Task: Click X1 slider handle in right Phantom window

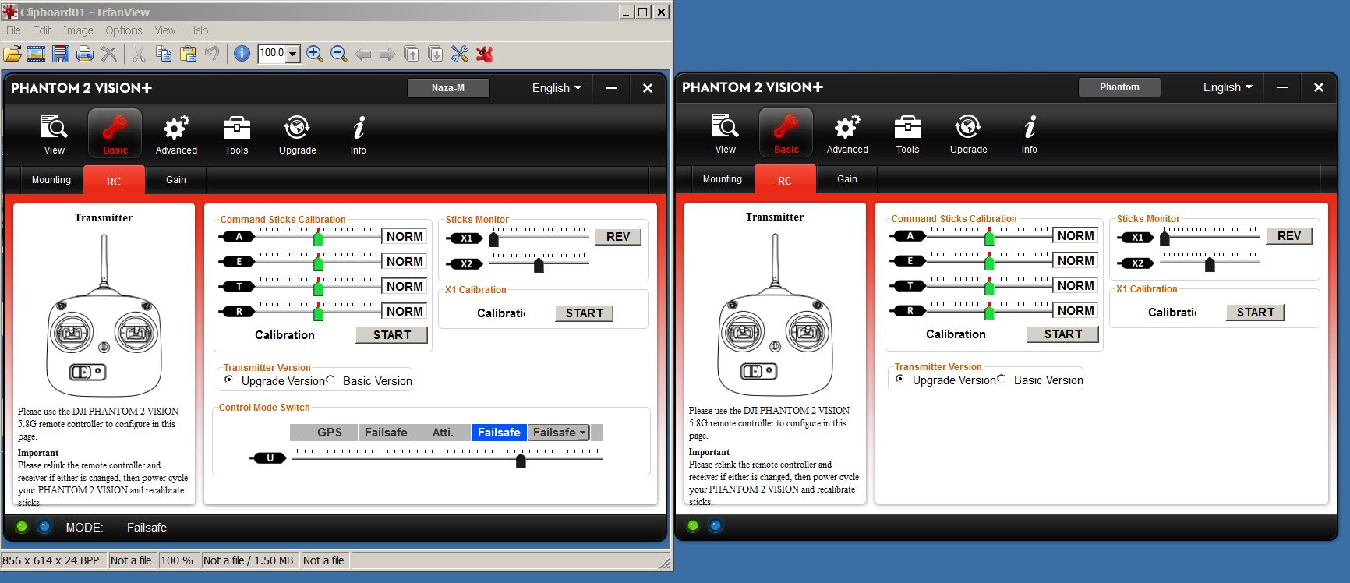Action: coord(1164,238)
